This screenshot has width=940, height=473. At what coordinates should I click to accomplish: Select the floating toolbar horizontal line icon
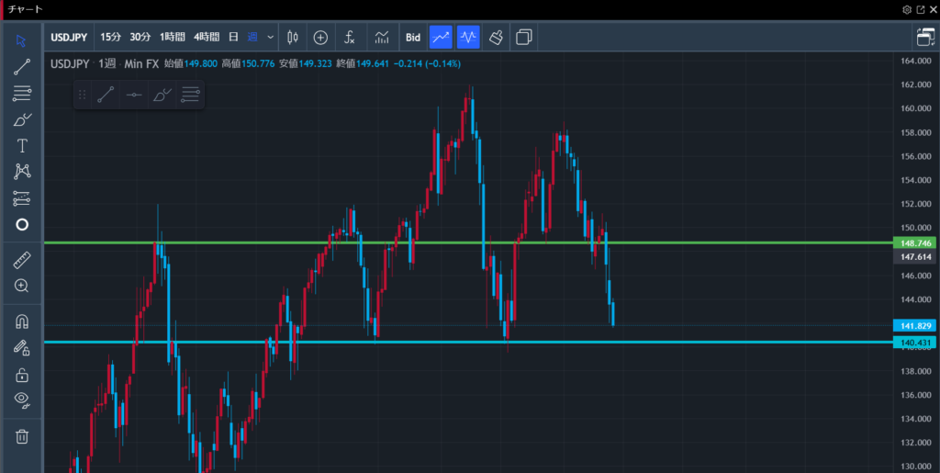(x=134, y=95)
